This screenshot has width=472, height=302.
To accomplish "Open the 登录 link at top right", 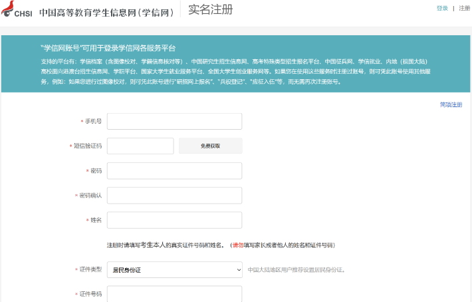I will pyautogui.click(x=442, y=8).
